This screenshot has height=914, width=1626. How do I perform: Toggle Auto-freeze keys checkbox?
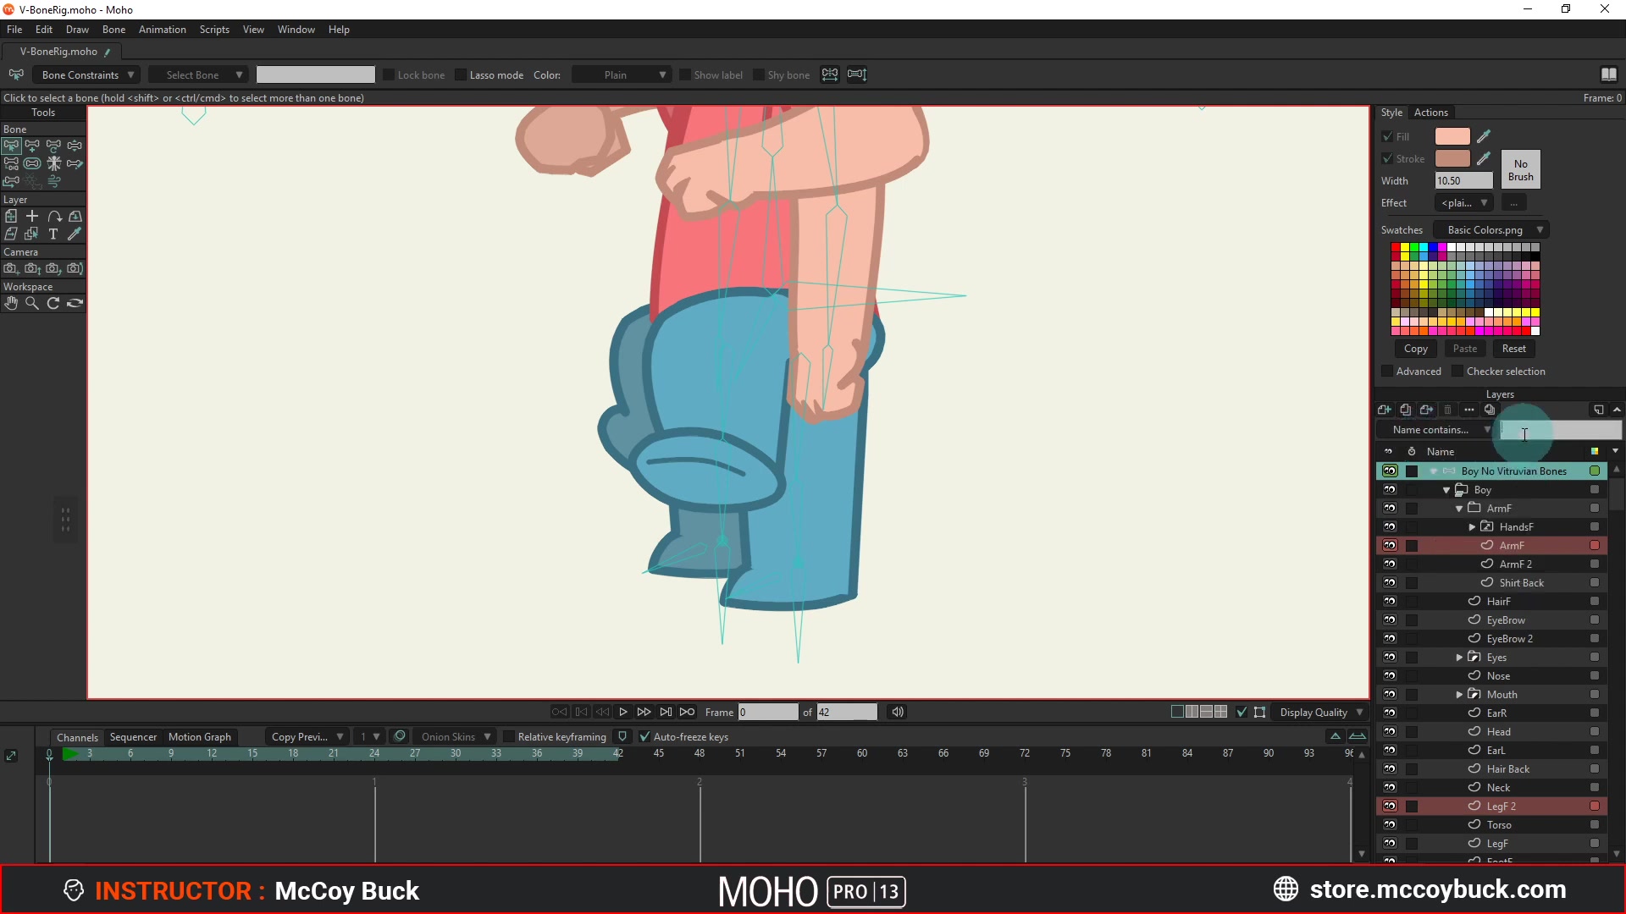(x=644, y=736)
